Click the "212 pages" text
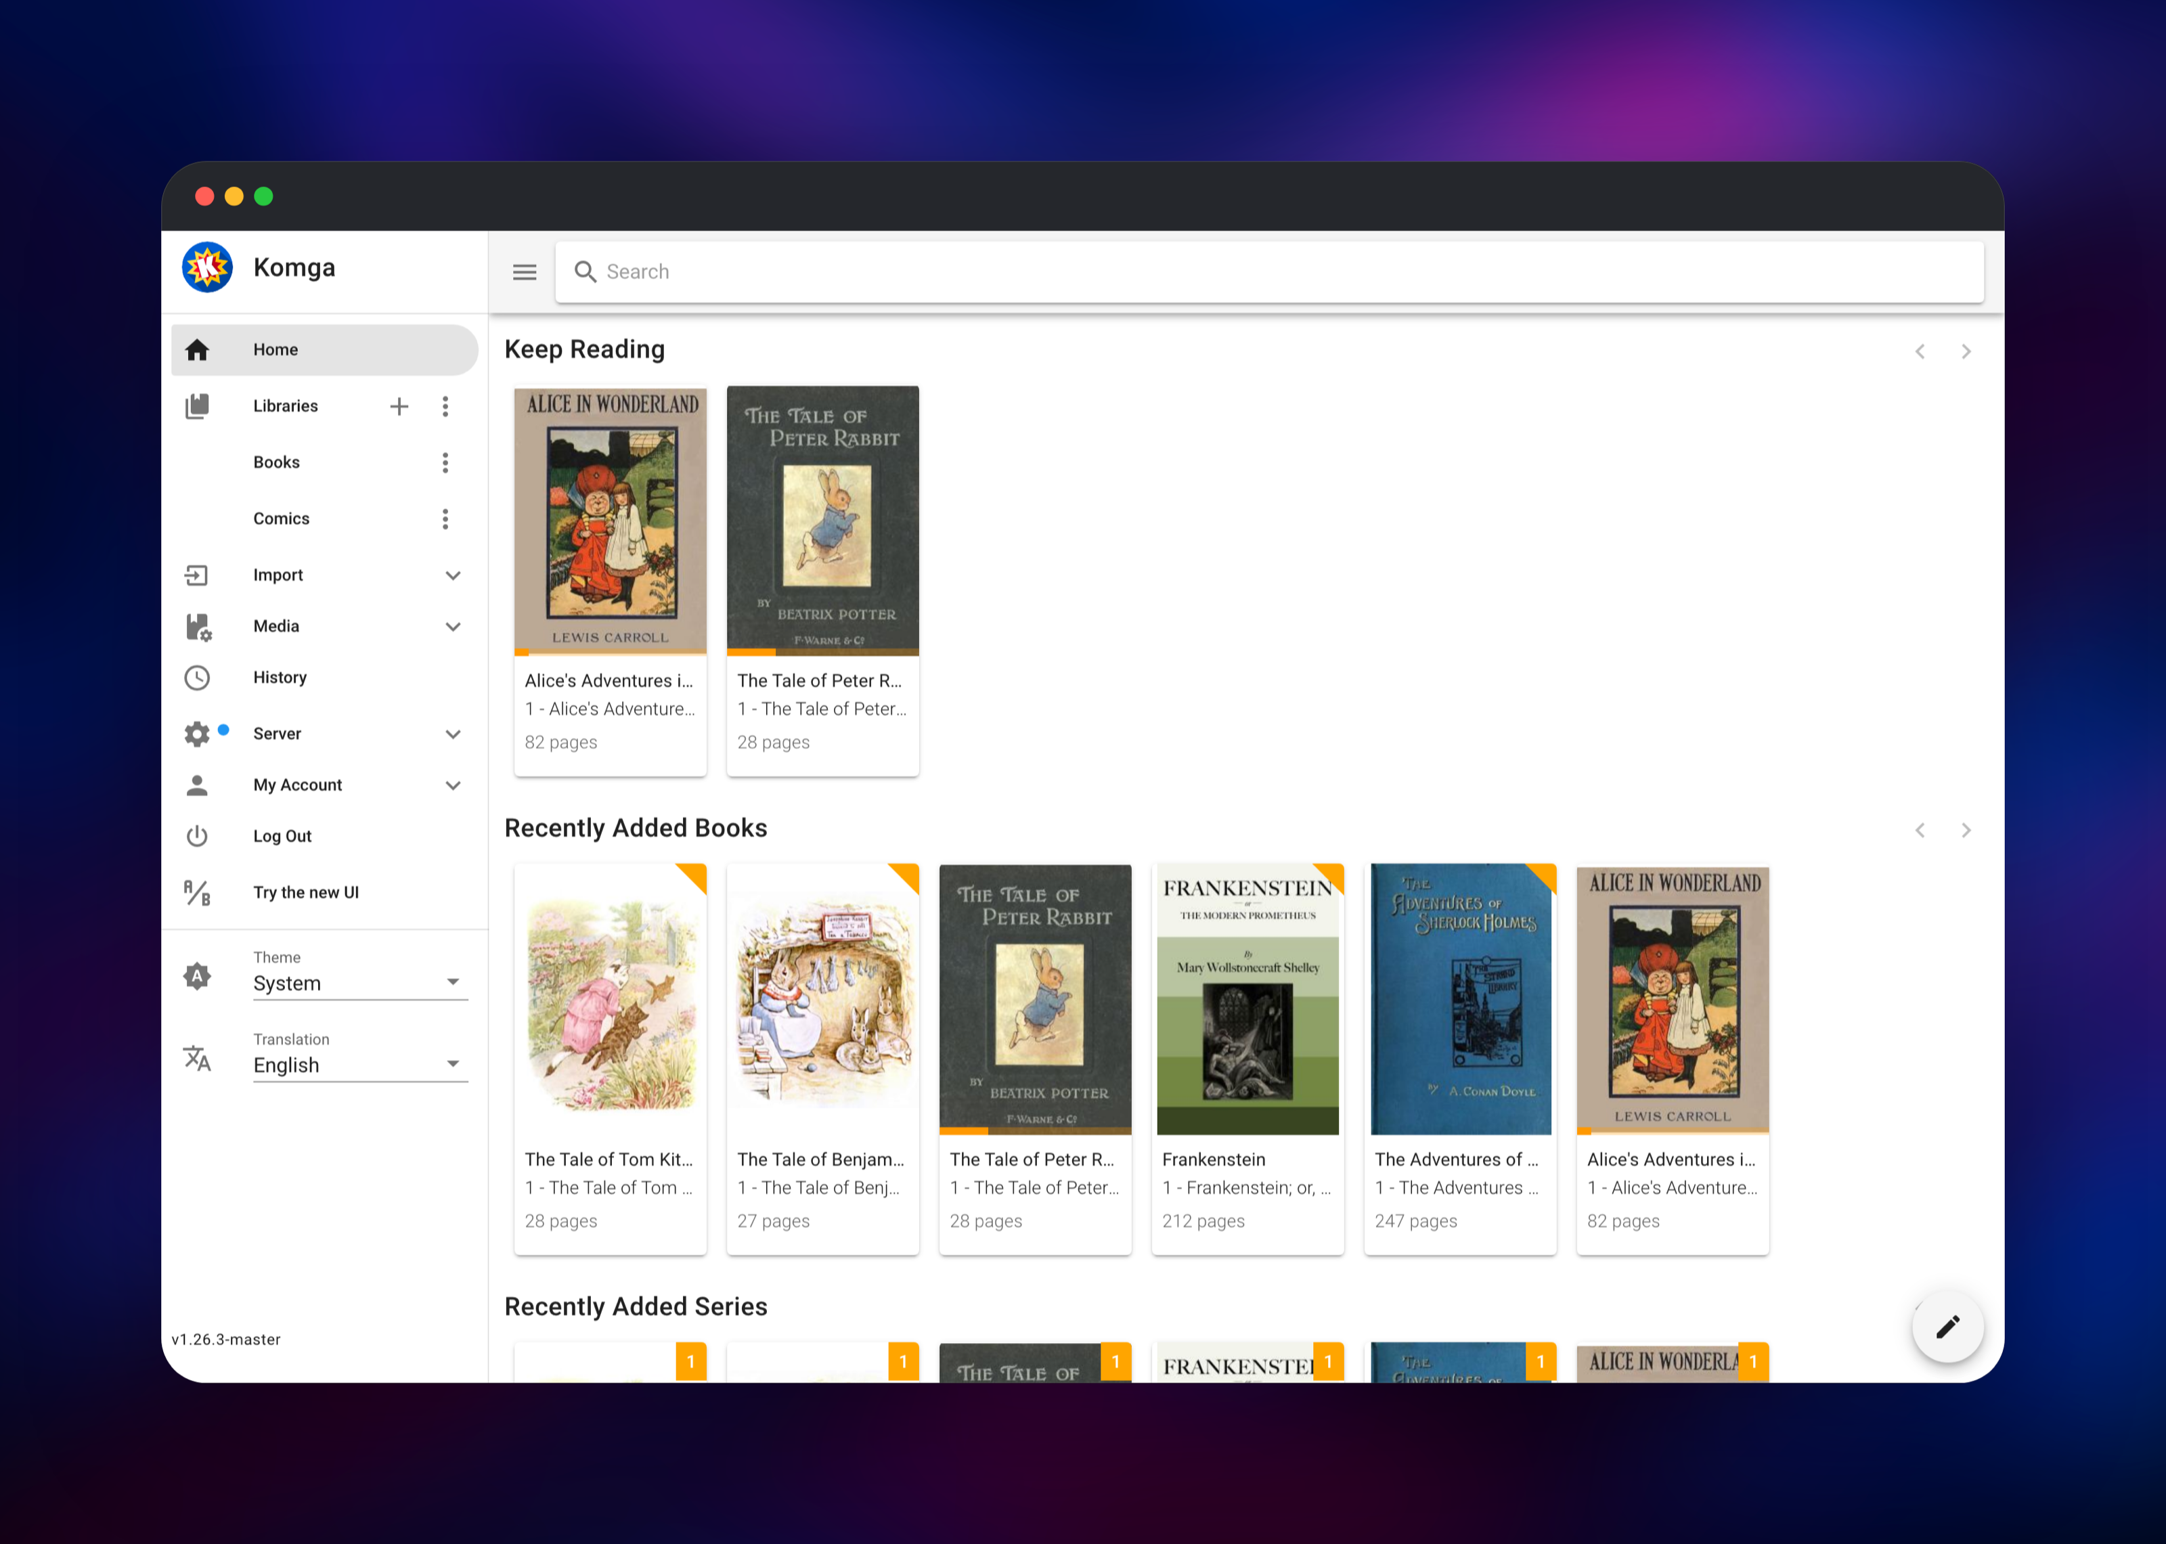2166x1544 pixels. (1203, 1222)
